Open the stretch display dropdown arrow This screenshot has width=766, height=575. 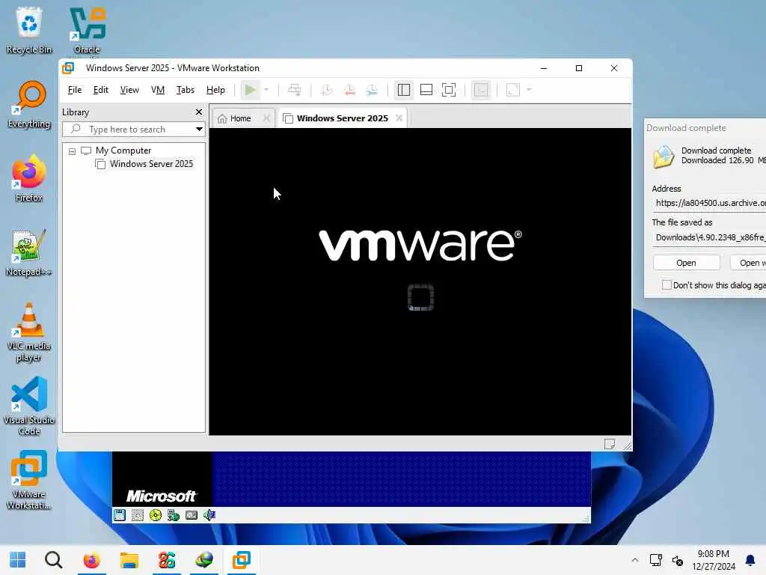529,90
